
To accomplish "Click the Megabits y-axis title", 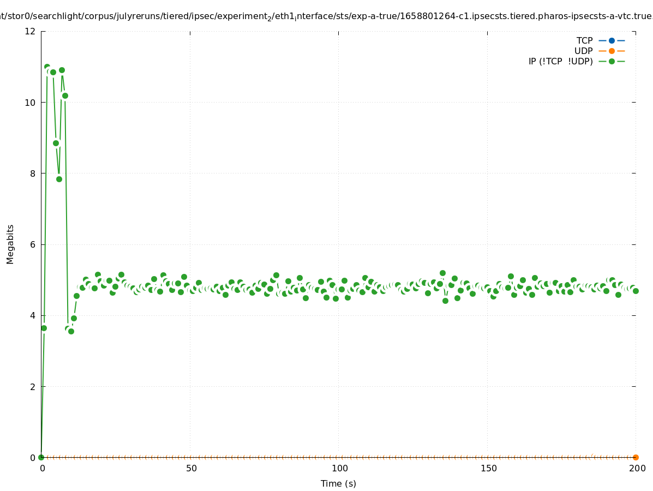I will [x=10, y=244].
